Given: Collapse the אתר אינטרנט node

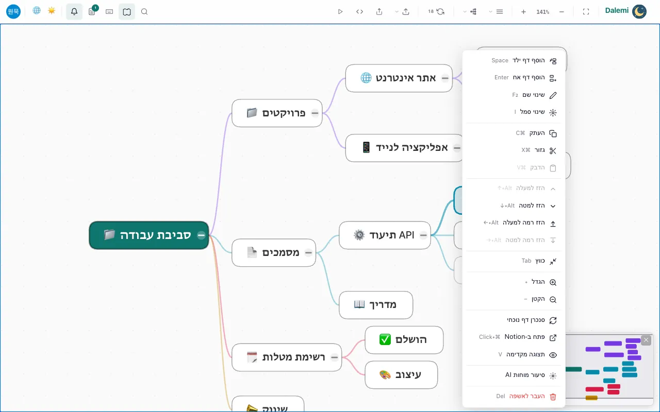Looking at the screenshot, I should coord(445,78).
